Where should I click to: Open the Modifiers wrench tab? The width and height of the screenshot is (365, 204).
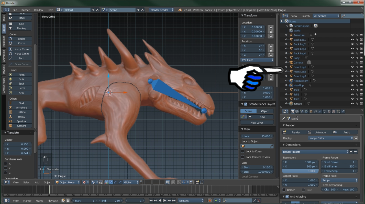click(320, 111)
